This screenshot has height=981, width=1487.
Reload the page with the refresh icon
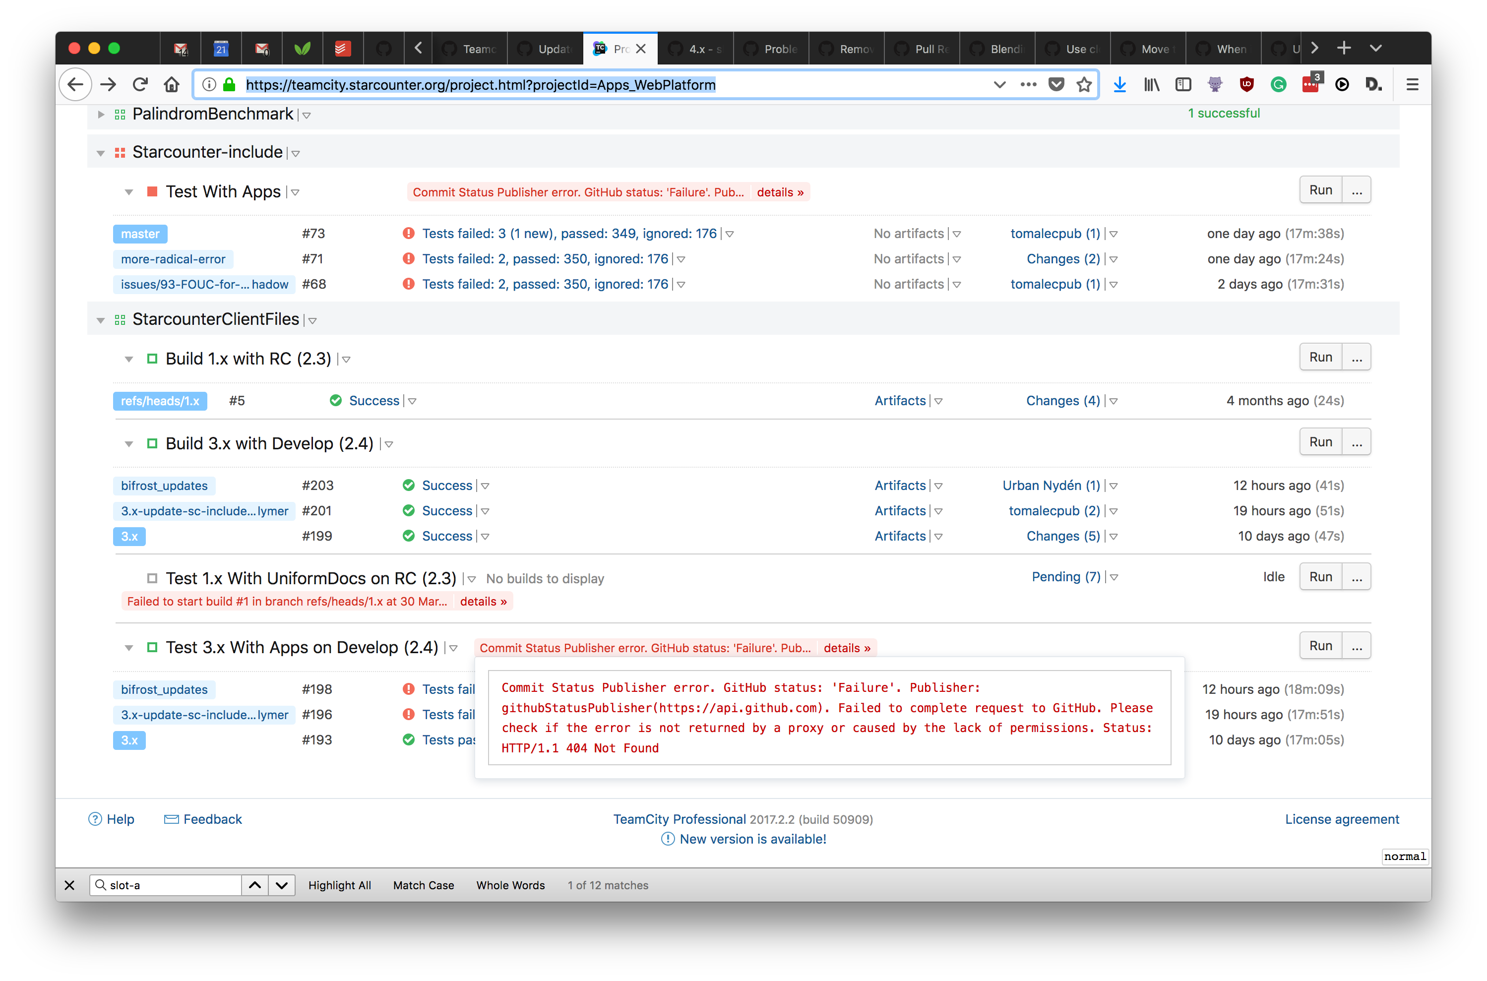(x=140, y=84)
